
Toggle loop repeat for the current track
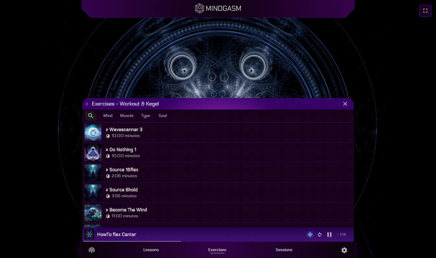tap(319, 234)
